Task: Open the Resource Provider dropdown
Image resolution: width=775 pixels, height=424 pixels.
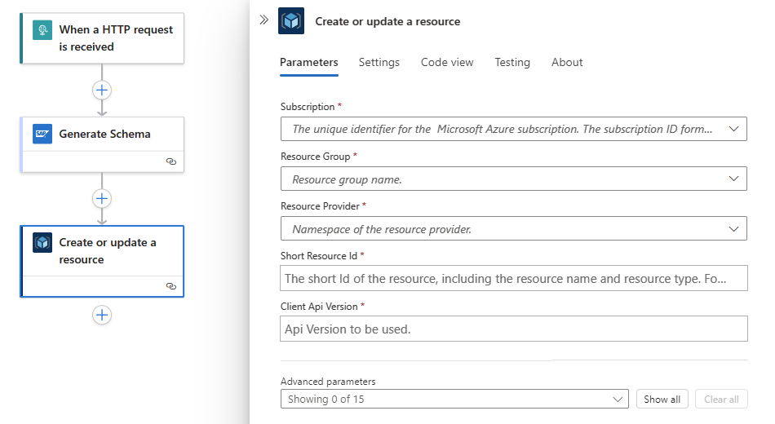Action: coord(513,229)
